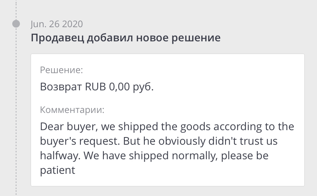The image size is (317, 196).
Task: Click the dashed timeline line below the dot
Action: (x=16, y=115)
